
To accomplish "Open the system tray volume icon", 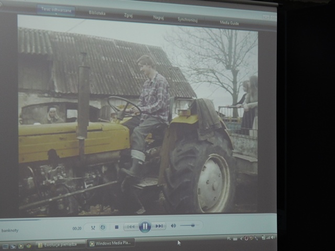I will [x=273, y=237].
